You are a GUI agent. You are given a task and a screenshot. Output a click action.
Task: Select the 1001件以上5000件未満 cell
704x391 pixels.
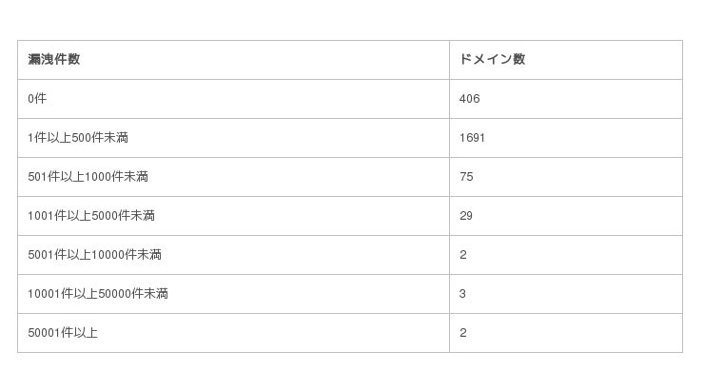(x=91, y=216)
